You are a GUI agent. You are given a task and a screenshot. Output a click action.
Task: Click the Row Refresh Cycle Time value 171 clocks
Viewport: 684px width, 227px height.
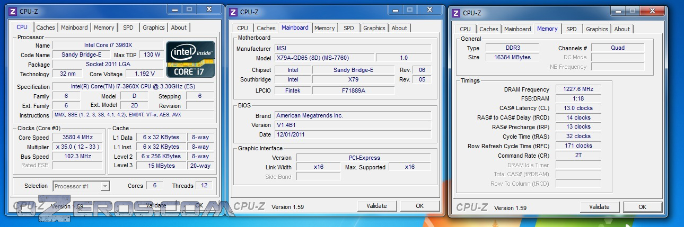coord(578,146)
